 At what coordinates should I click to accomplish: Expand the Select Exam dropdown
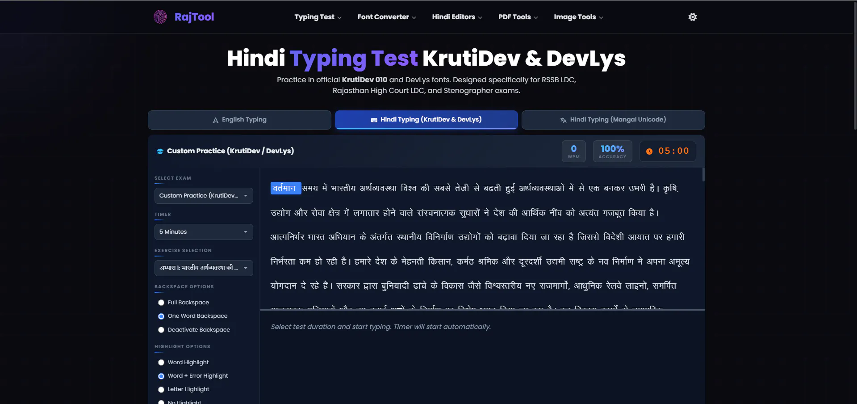click(x=204, y=196)
